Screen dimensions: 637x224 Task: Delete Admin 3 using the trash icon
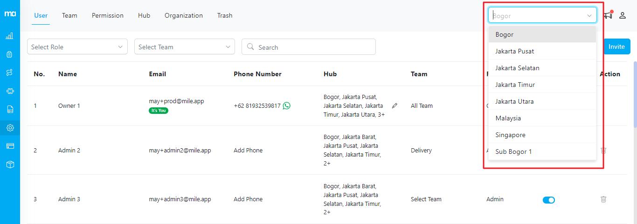[x=603, y=199]
